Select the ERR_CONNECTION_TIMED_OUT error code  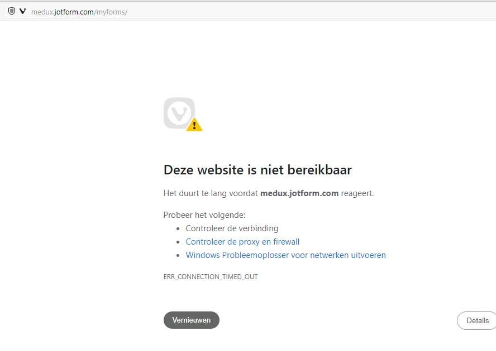click(211, 276)
